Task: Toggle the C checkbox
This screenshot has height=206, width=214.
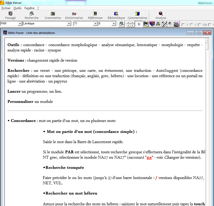Action: tap(191, 25)
